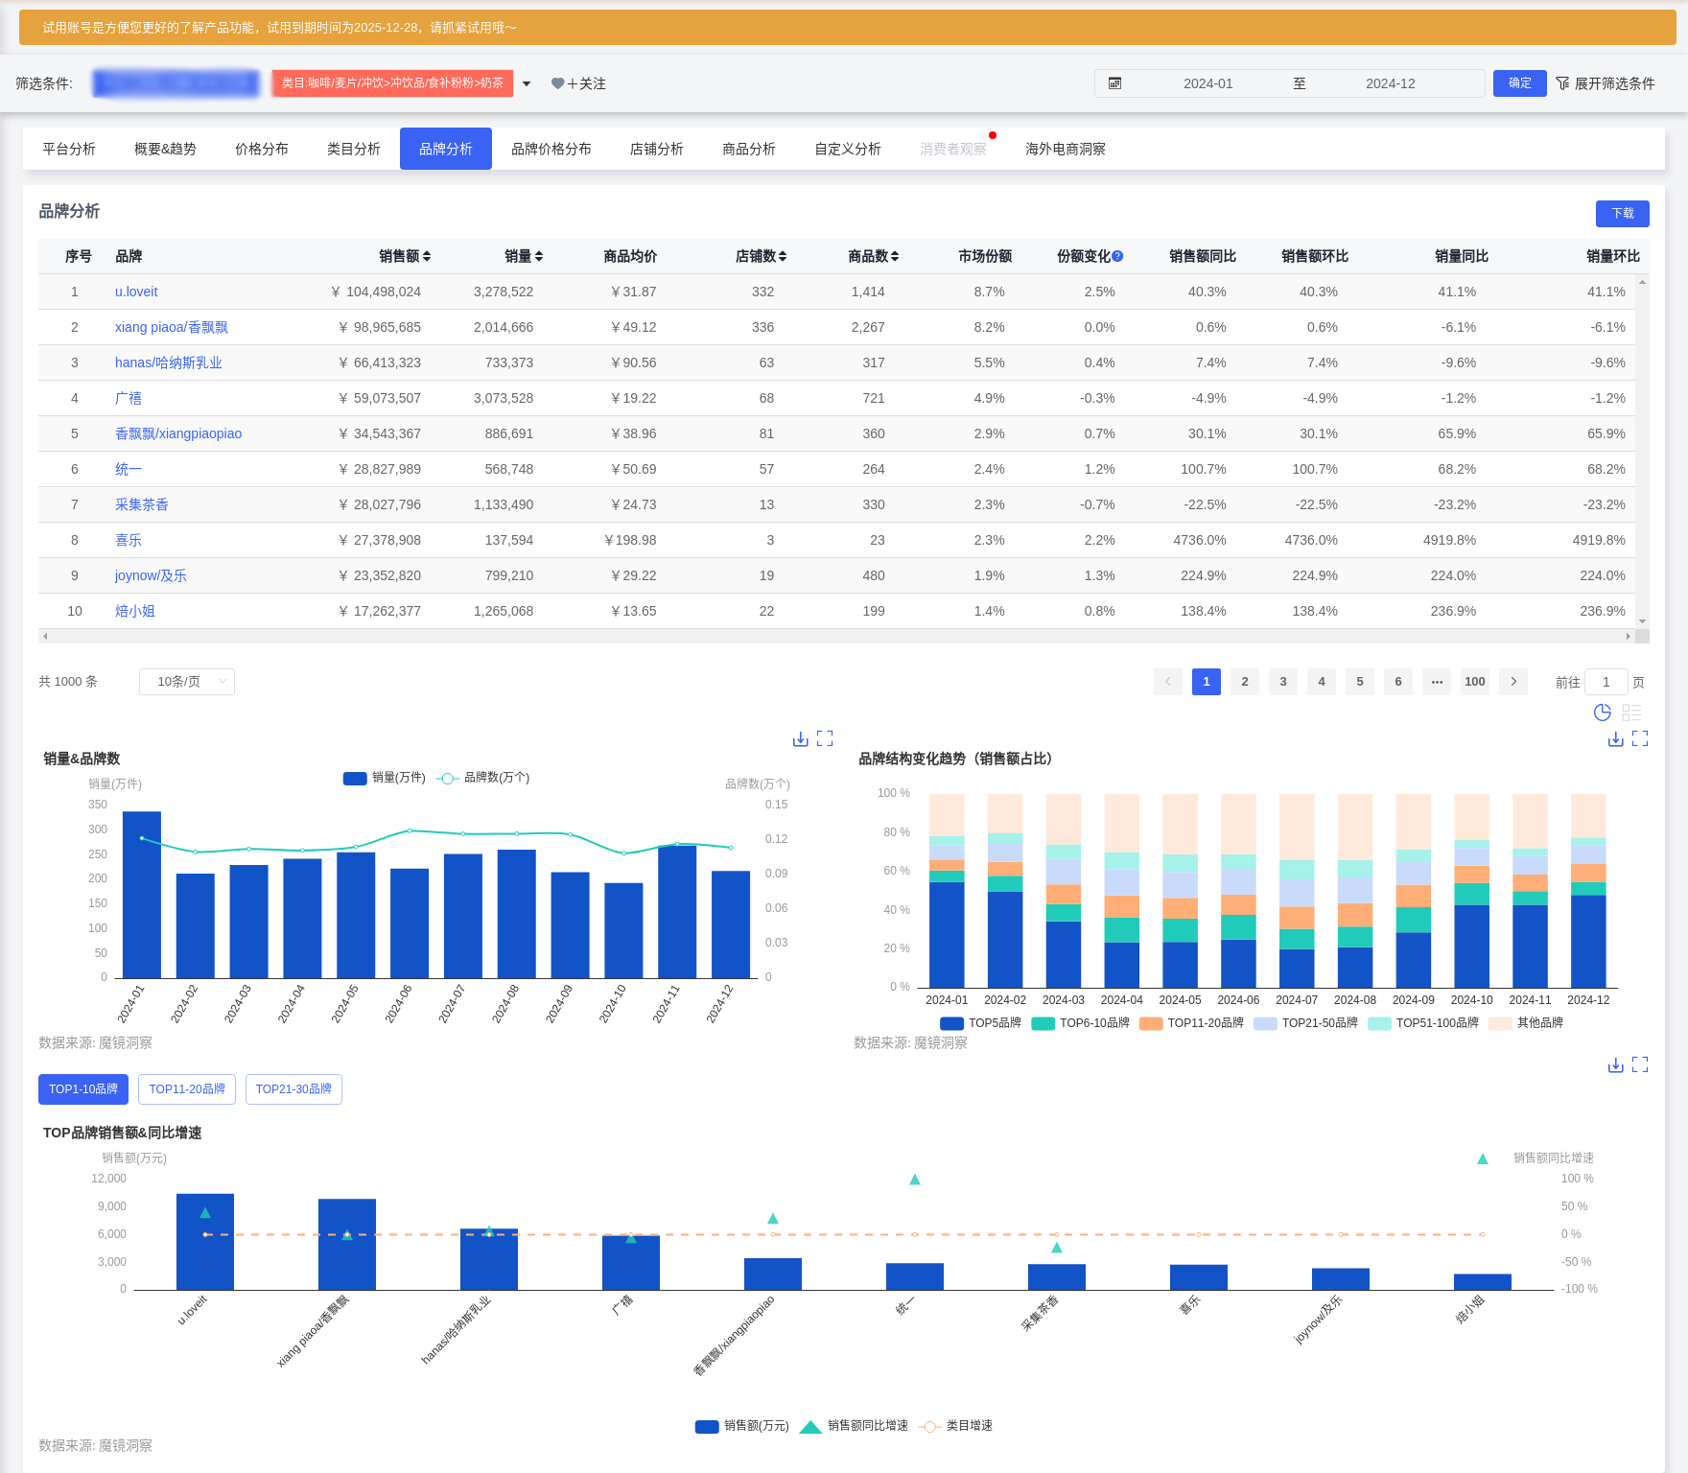1688x1473 pixels.
Task: Jump ahead with pagination ellipsis
Action: pos(1437,682)
